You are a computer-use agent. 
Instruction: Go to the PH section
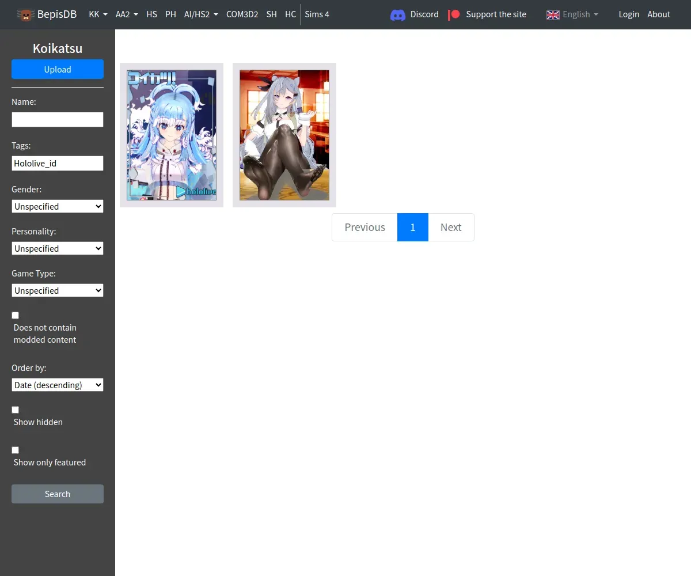coord(170,14)
